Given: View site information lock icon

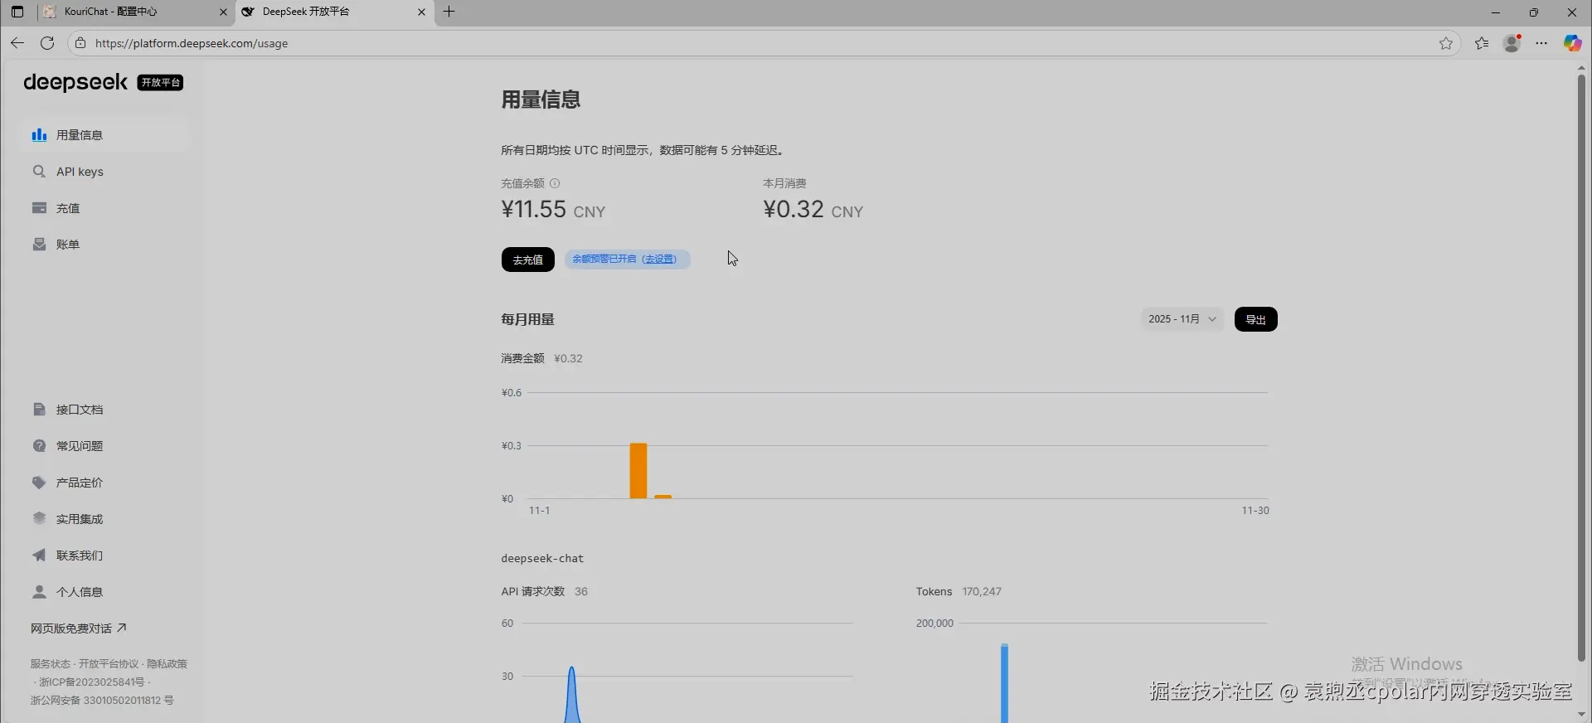Looking at the screenshot, I should coord(80,43).
